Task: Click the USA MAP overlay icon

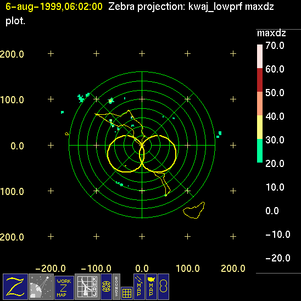Action: click(x=151, y=287)
